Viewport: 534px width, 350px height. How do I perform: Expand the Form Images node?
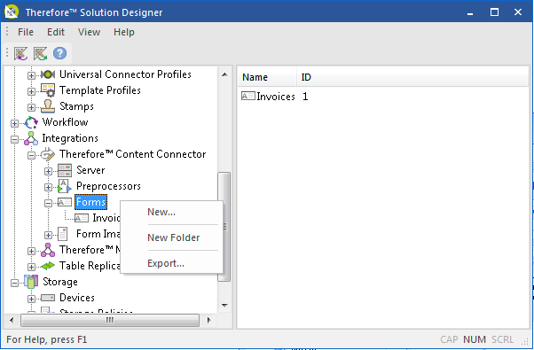point(48,235)
